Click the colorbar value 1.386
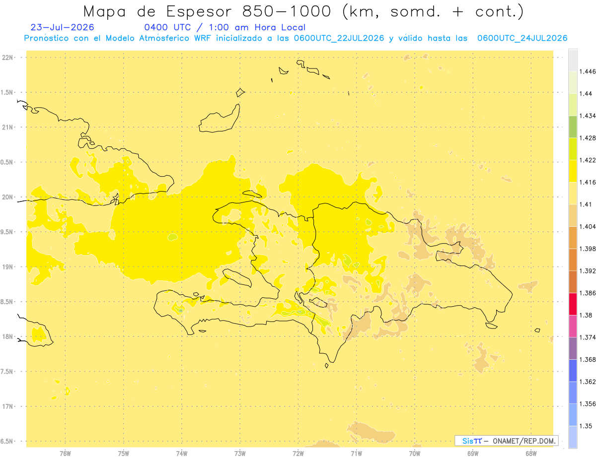Viewport: 596px width, 460px height. [x=588, y=293]
